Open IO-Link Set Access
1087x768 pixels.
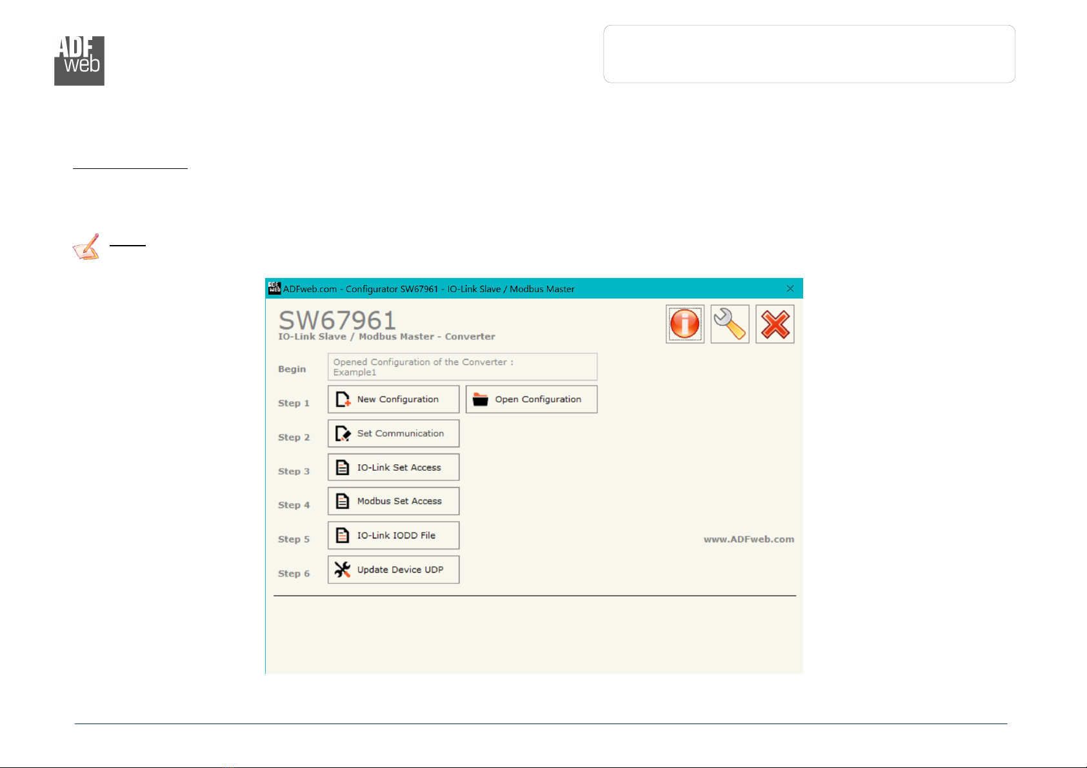pyautogui.click(x=394, y=468)
